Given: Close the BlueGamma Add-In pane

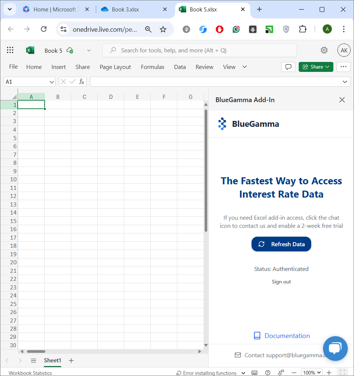Looking at the screenshot, I should (342, 100).
